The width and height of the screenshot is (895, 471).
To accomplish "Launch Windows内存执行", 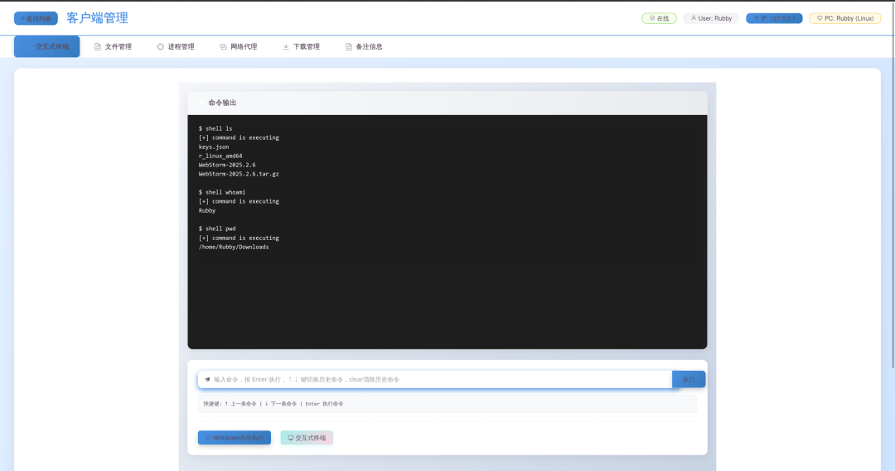I will pyautogui.click(x=235, y=438).
